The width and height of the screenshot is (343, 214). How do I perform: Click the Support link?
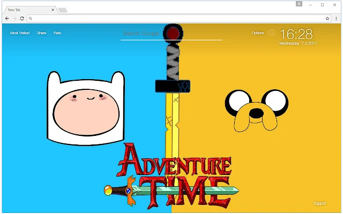[319, 203]
